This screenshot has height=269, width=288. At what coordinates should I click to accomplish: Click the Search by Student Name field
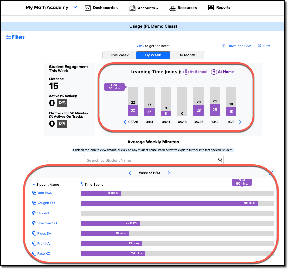click(x=154, y=160)
